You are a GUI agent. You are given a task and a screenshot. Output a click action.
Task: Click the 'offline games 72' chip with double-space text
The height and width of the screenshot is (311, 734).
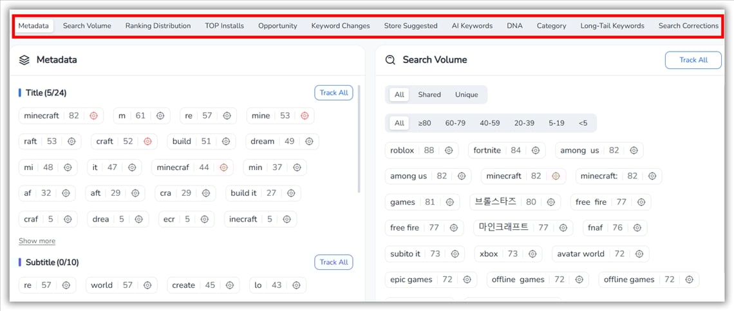pyautogui.click(x=518, y=279)
